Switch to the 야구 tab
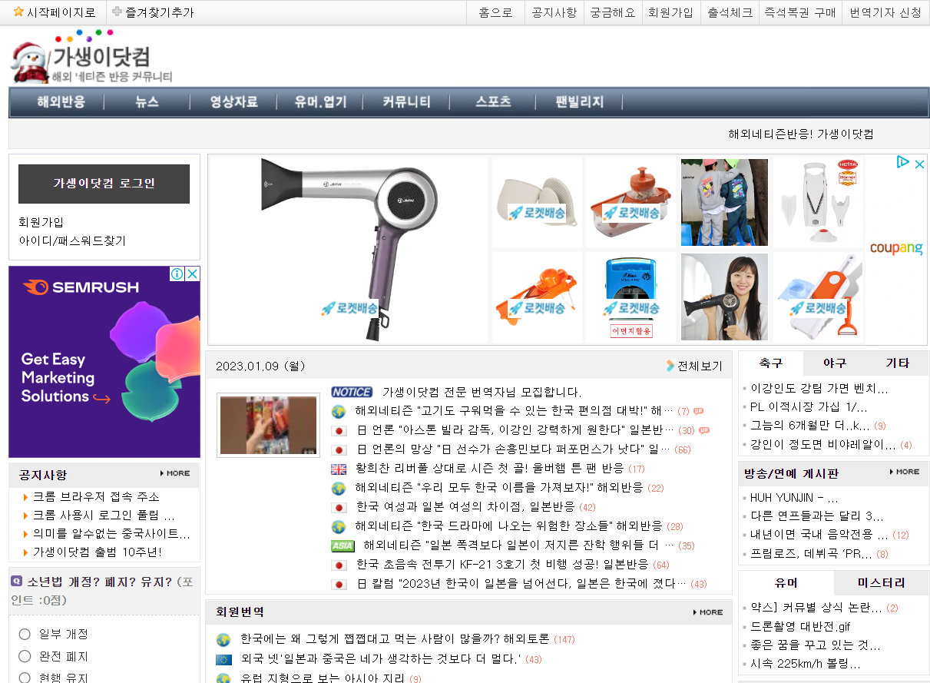Screen dimensions: 930x683 click(835, 363)
